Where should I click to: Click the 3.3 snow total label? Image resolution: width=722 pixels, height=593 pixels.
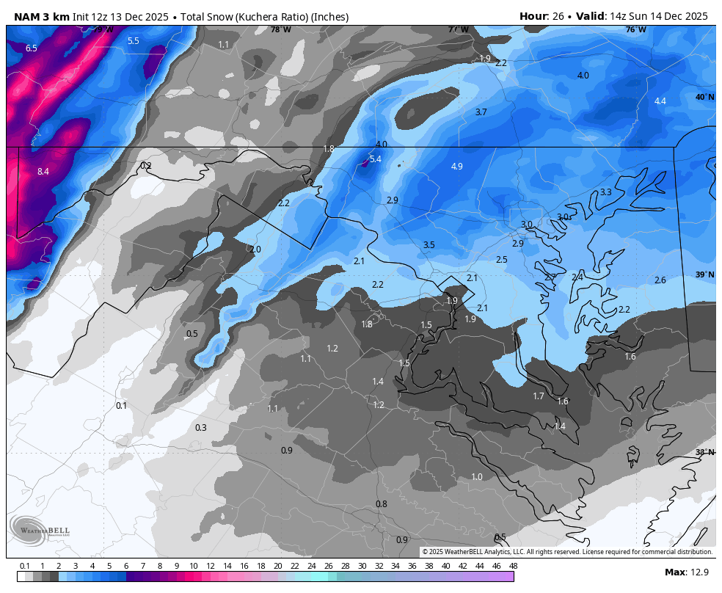click(x=605, y=192)
